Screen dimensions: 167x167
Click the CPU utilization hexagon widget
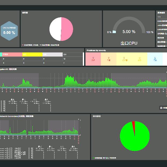pos(9,30)
